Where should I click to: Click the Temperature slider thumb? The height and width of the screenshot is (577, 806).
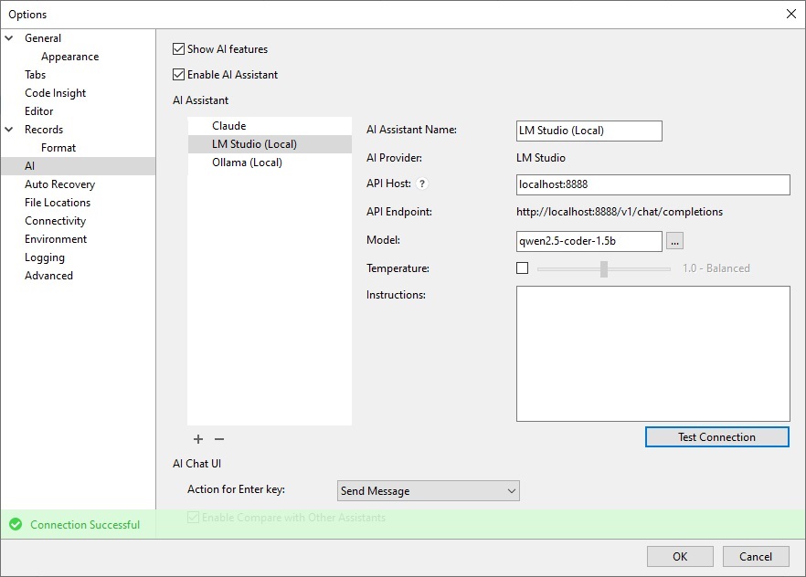pyautogui.click(x=604, y=268)
